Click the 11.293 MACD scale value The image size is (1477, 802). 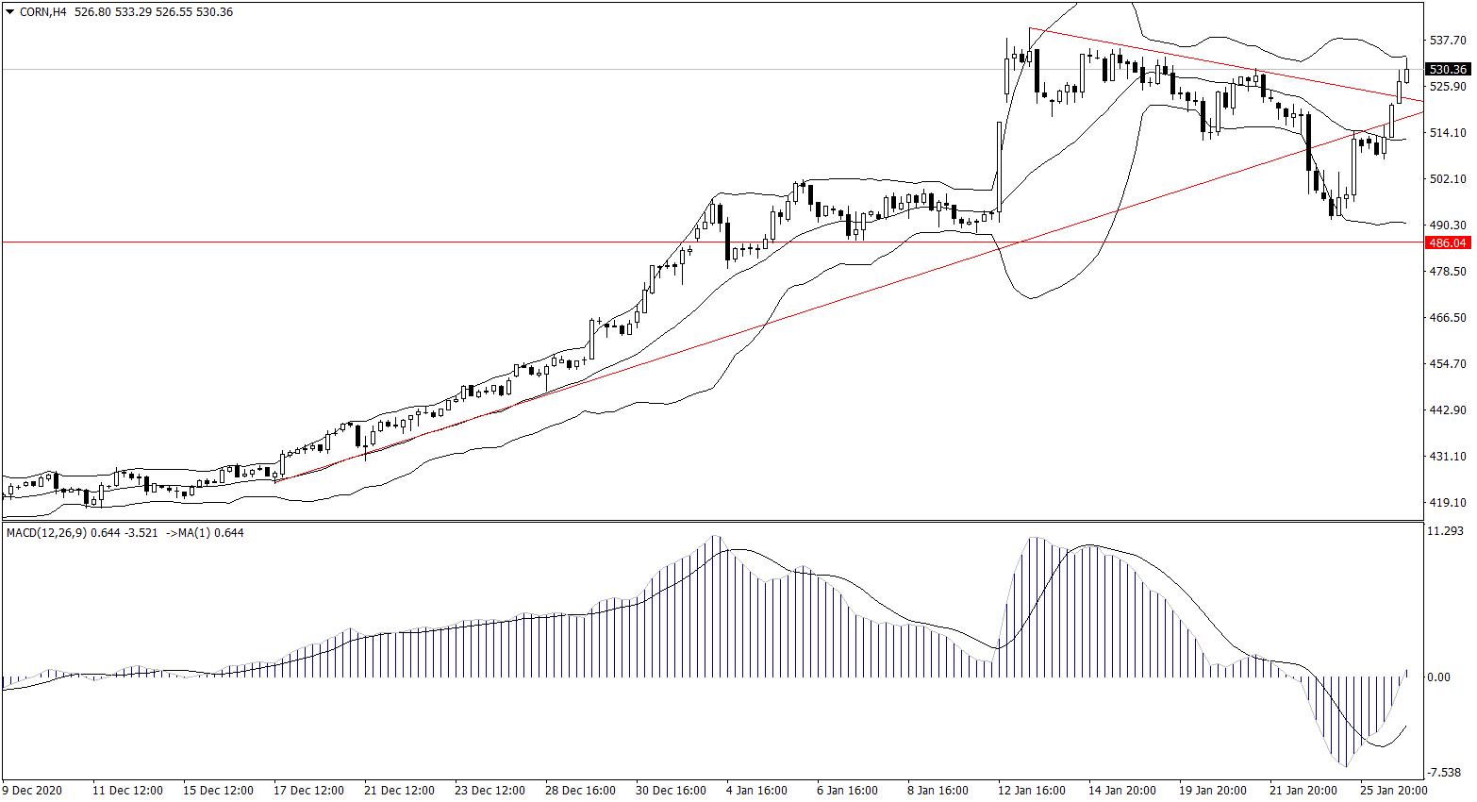[1445, 532]
